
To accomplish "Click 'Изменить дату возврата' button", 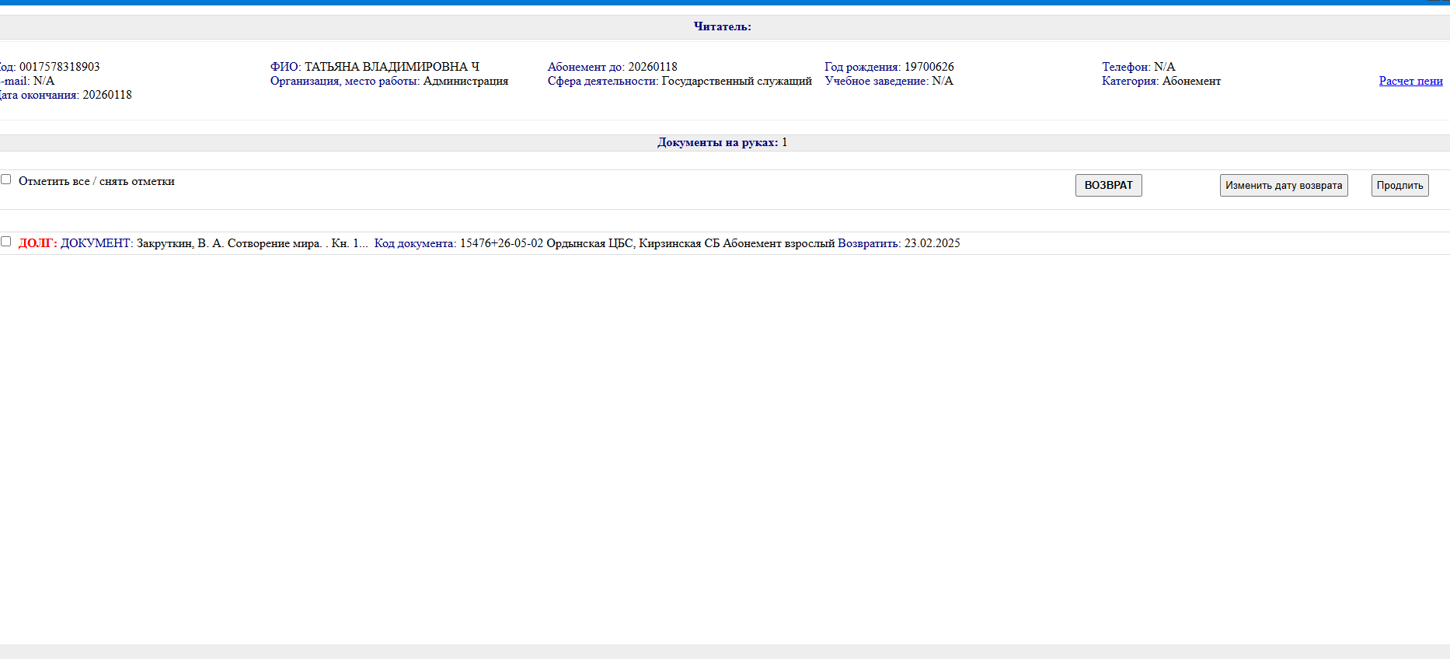I will [1283, 186].
